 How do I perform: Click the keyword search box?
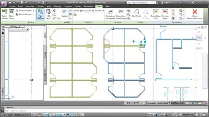tap(141, 3)
